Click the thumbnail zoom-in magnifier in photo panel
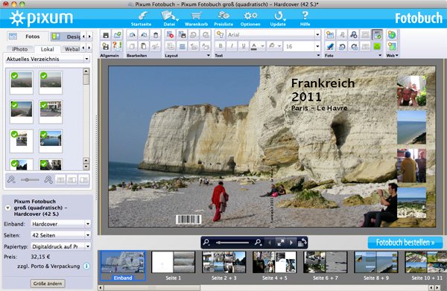Viewport: 447px width, 291px height. (x=48, y=179)
